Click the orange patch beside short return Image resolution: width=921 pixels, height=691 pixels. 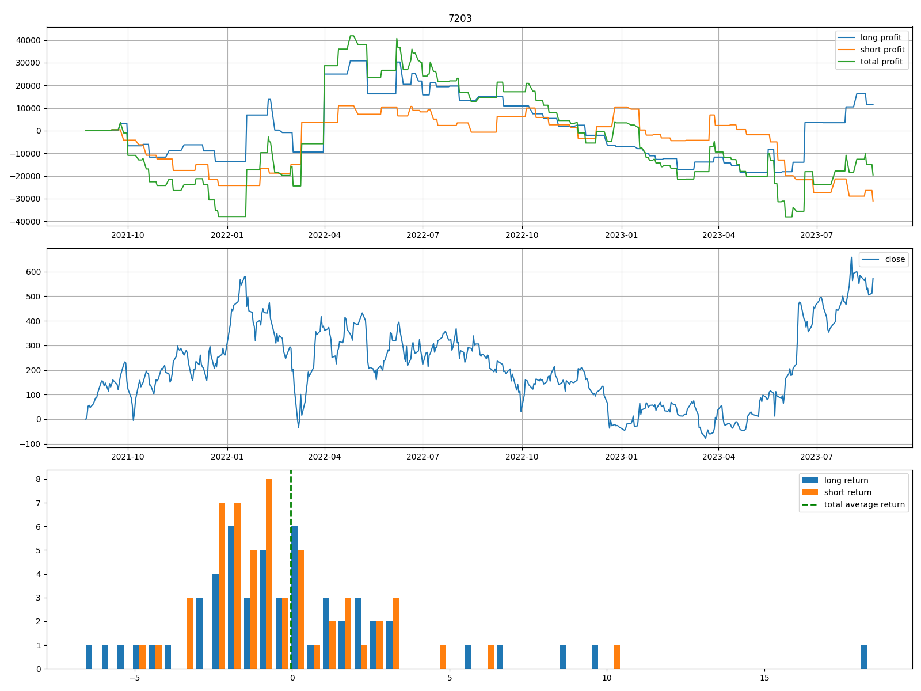coord(810,492)
